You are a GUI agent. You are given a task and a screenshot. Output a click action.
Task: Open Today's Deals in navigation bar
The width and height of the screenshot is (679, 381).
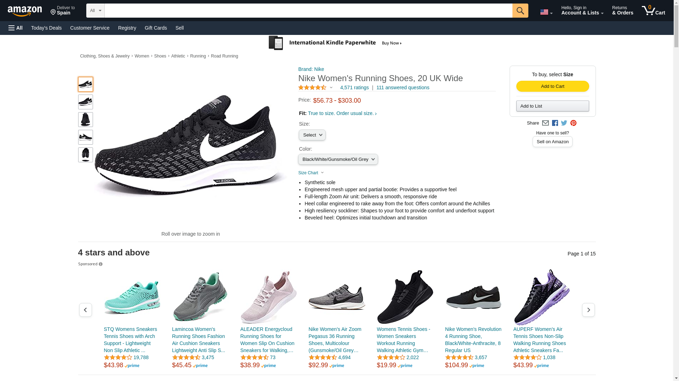click(46, 28)
